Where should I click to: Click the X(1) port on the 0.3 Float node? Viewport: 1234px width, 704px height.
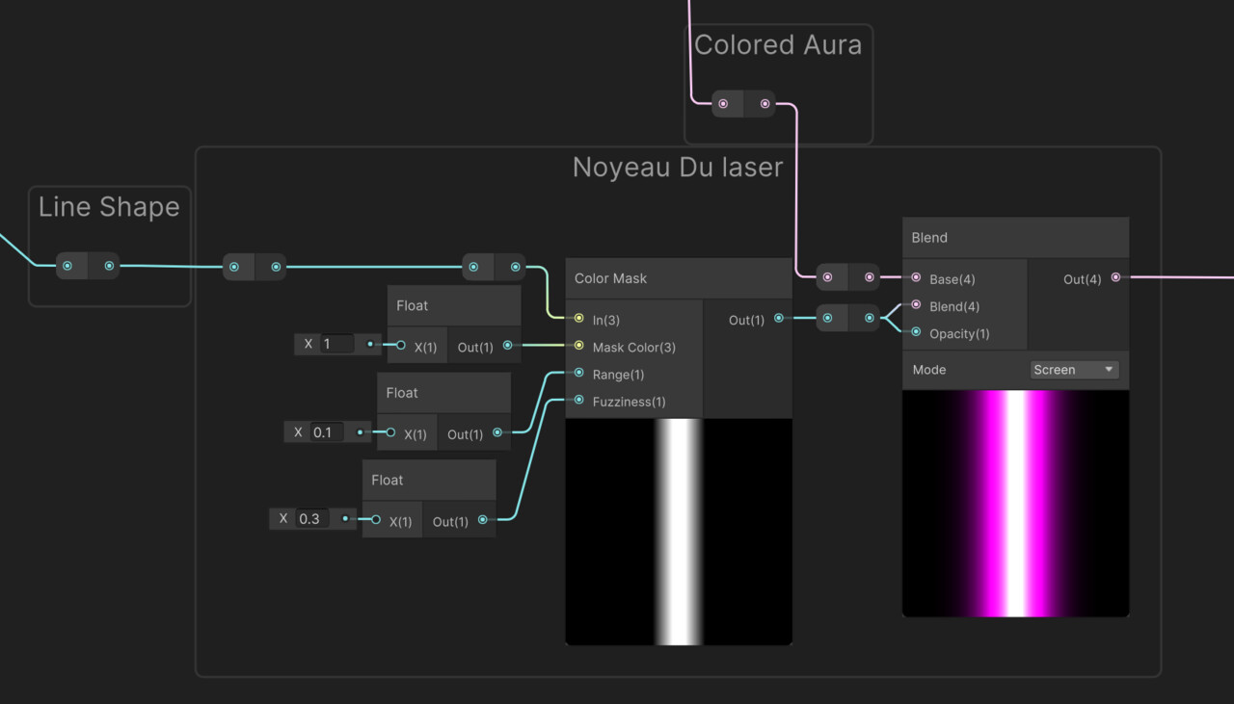[375, 521]
